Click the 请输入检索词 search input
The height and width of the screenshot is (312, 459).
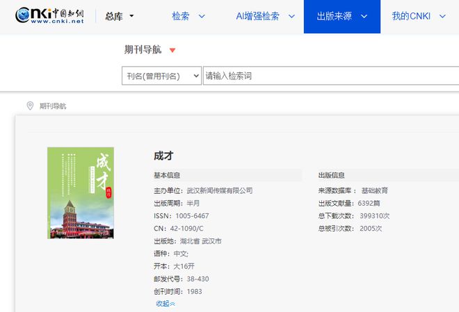tap(331, 76)
